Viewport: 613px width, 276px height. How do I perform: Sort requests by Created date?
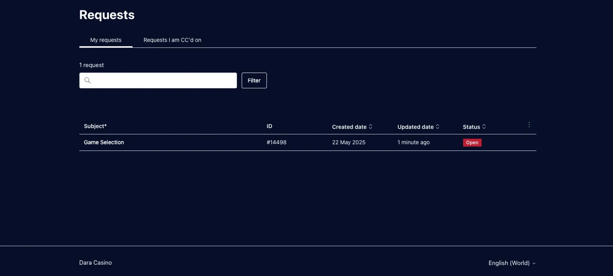352,127
